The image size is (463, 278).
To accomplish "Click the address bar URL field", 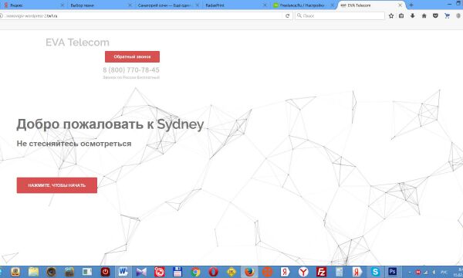I will click(x=142, y=16).
